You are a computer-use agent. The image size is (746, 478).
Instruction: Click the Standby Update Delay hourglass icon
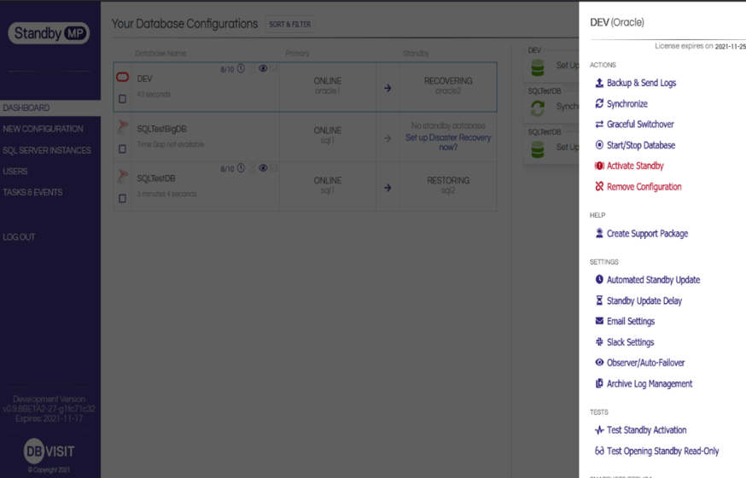point(599,300)
